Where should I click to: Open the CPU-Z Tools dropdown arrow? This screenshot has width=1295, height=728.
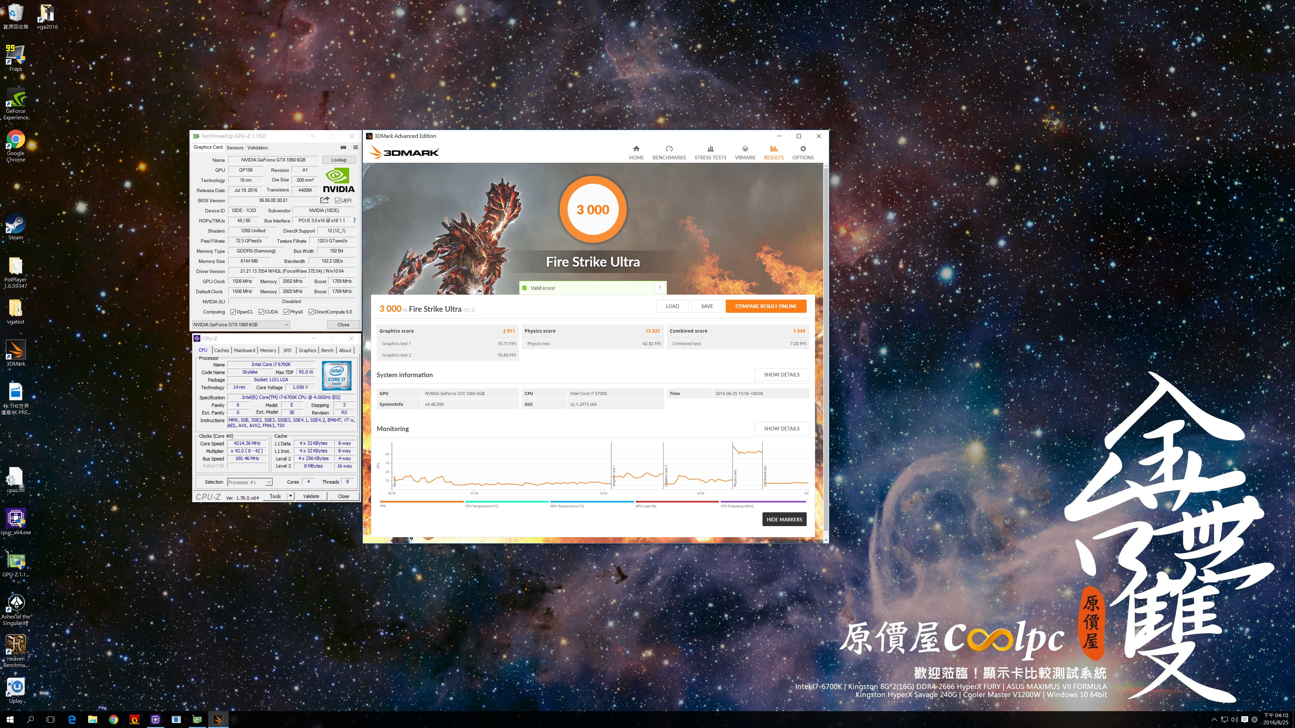tap(290, 496)
